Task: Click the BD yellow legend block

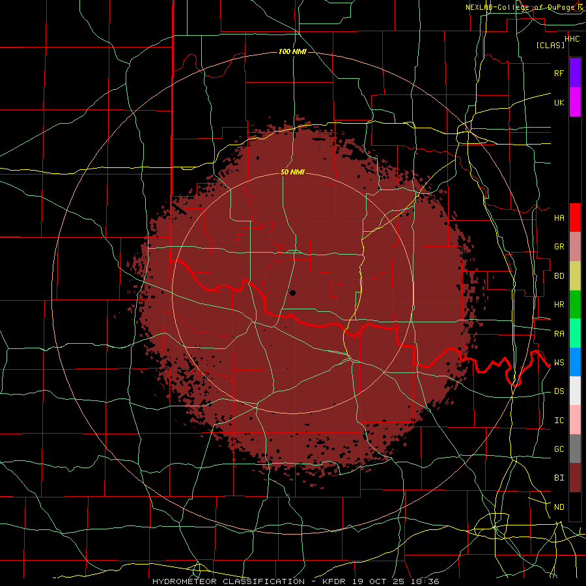Action: [575, 275]
